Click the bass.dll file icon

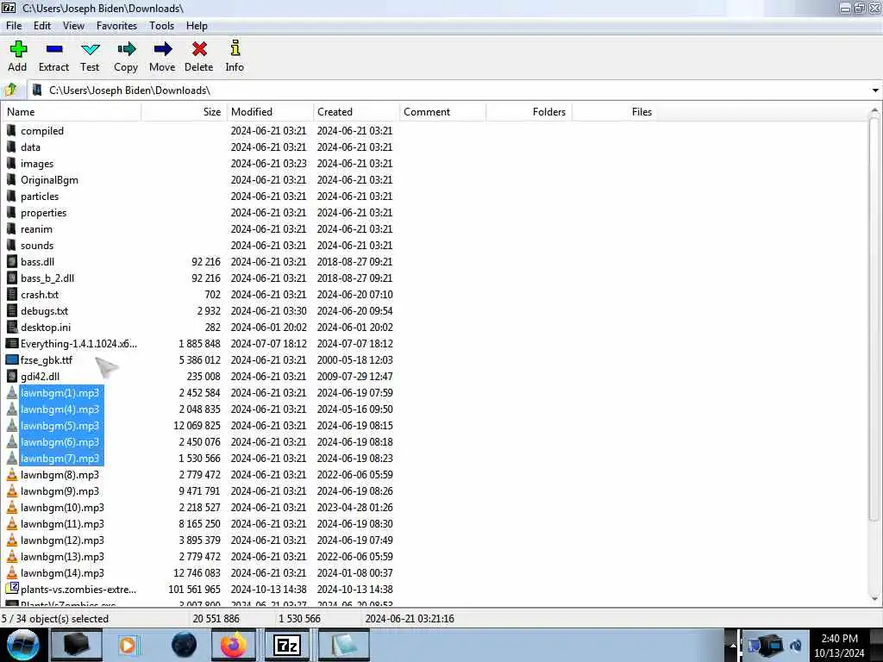pos(12,261)
